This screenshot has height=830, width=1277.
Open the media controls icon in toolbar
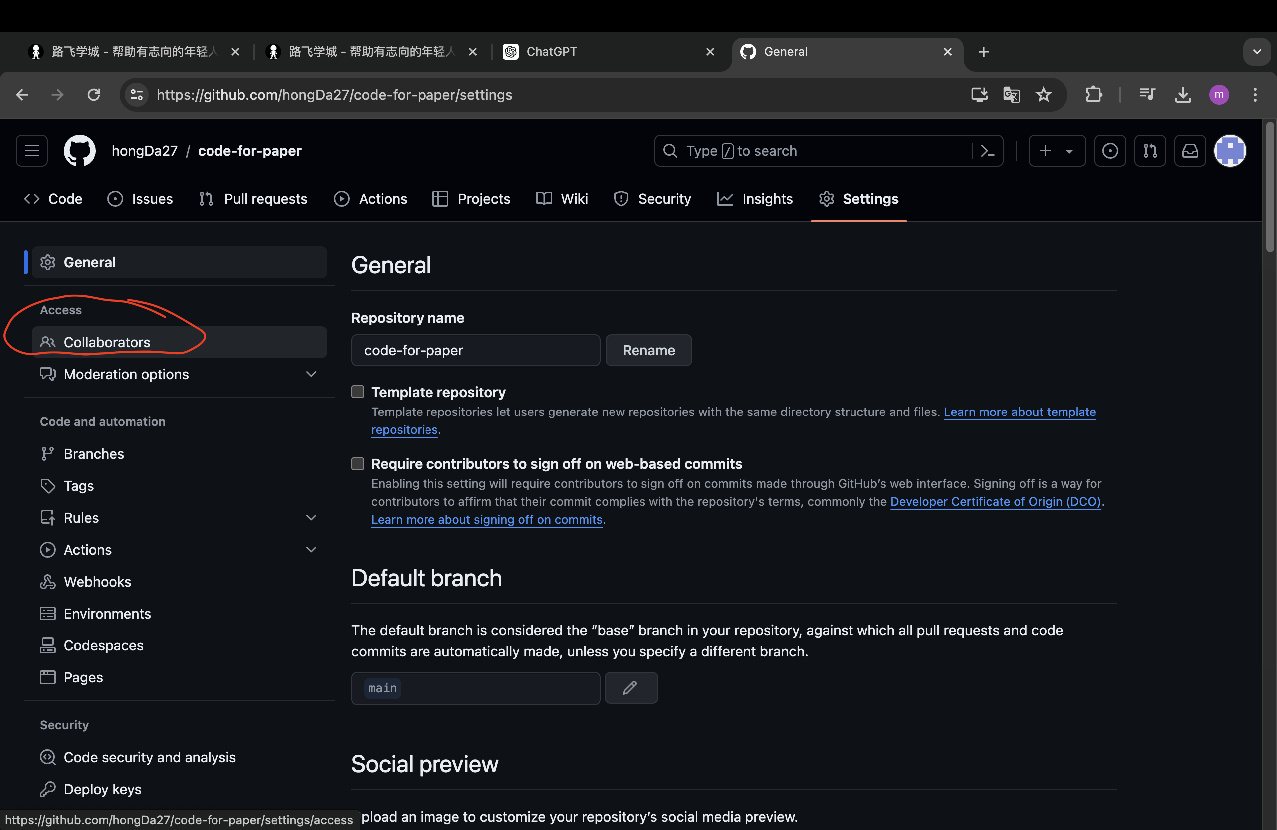pos(1147,95)
